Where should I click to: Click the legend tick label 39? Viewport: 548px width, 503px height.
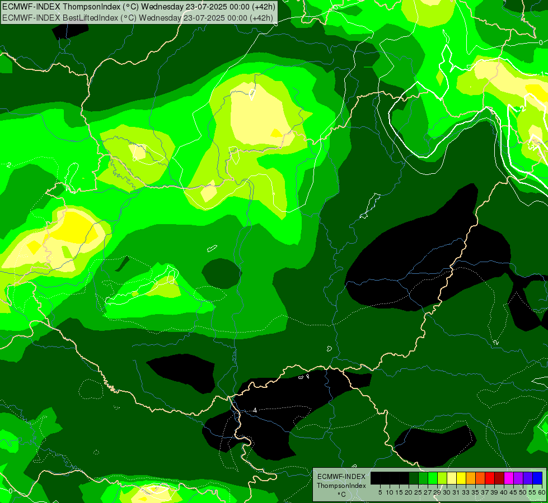(494, 492)
